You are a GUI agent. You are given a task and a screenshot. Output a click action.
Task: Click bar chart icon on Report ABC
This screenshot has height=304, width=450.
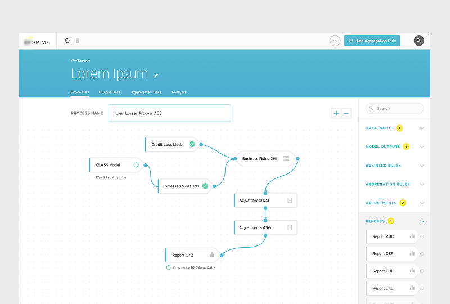pos(412,236)
